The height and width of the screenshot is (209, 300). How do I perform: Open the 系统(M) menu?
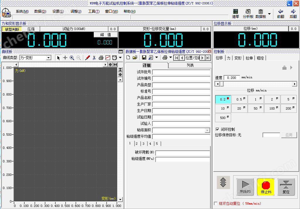22,11
